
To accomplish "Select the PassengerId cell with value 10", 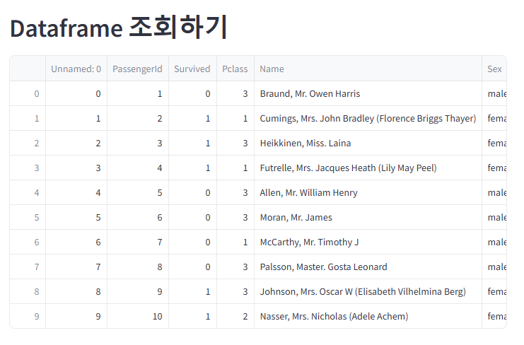I will click(x=138, y=316).
